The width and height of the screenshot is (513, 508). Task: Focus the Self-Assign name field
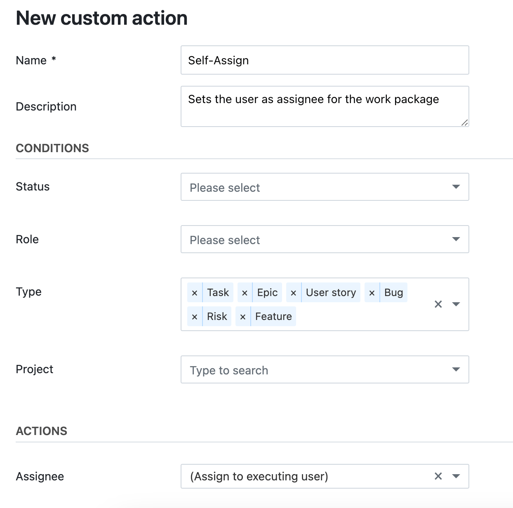(x=325, y=60)
